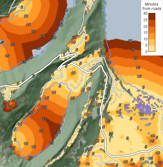Click the gray water area beside the legend
The image size is (163, 167).
(x=123, y=19)
